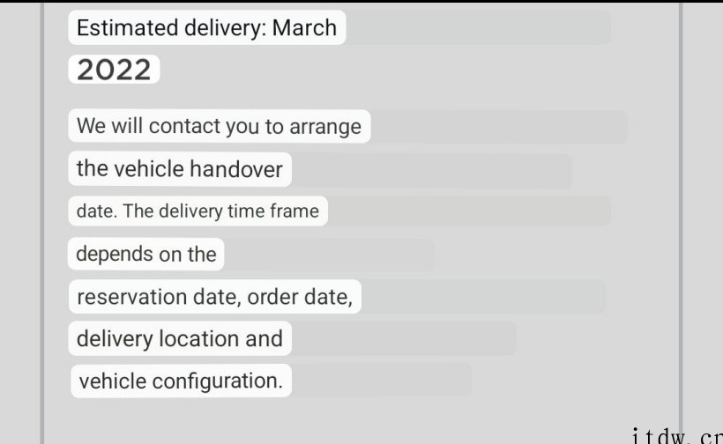Click the "delivery location and" text

179,339
